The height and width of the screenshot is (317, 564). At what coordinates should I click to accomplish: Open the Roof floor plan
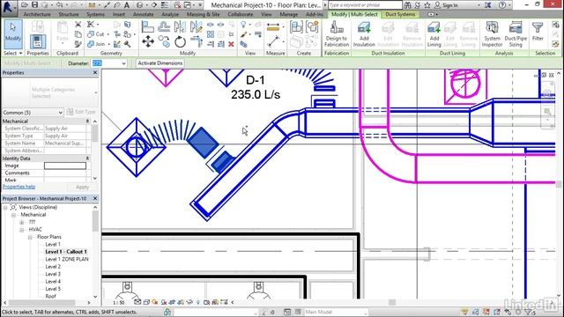50,297
